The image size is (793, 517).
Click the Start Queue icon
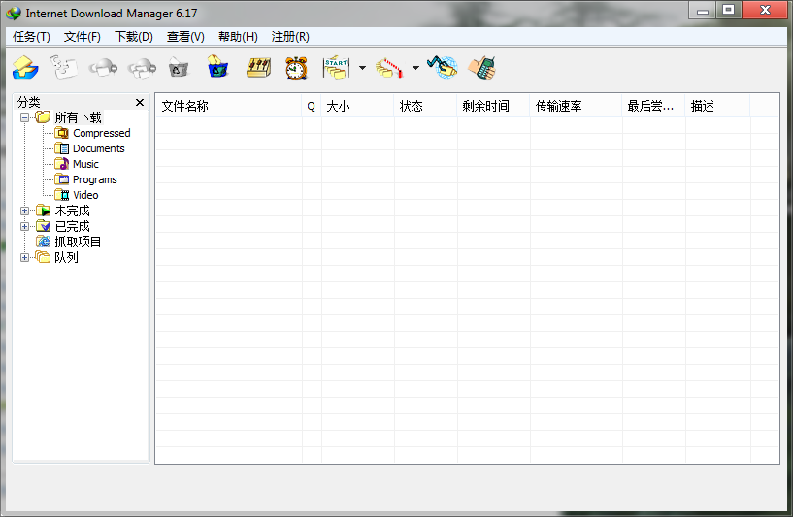(x=336, y=68)
